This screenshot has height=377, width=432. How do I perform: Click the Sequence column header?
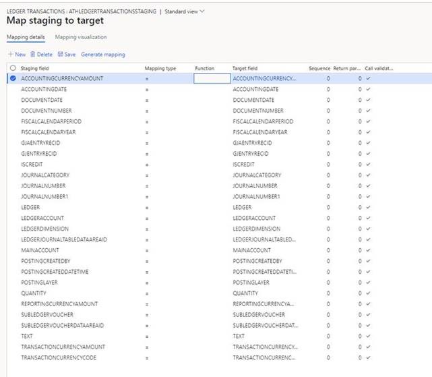(x=319, y=68)
